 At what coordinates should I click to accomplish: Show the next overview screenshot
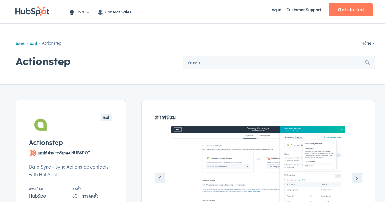point(357,178)
